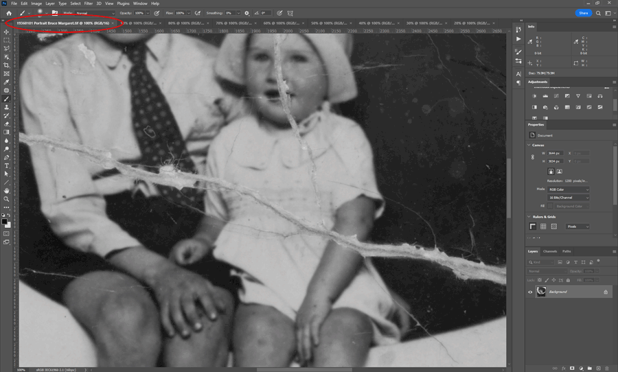Collapse the Canvas section in Properties
The image size is (618, 372).
click(x=529, y=144)
